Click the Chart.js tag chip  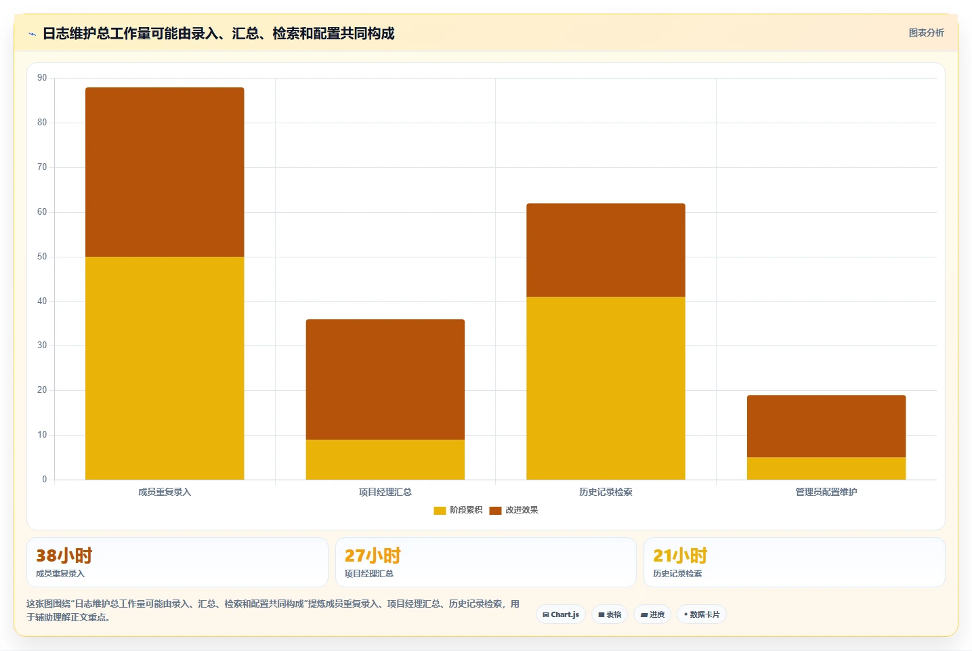[561, 614]
